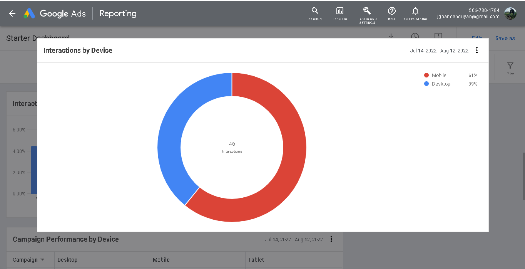Screen dimensions: 525x269
Task: Click the red Mobile legend swatch
Action: coord(426,75)
